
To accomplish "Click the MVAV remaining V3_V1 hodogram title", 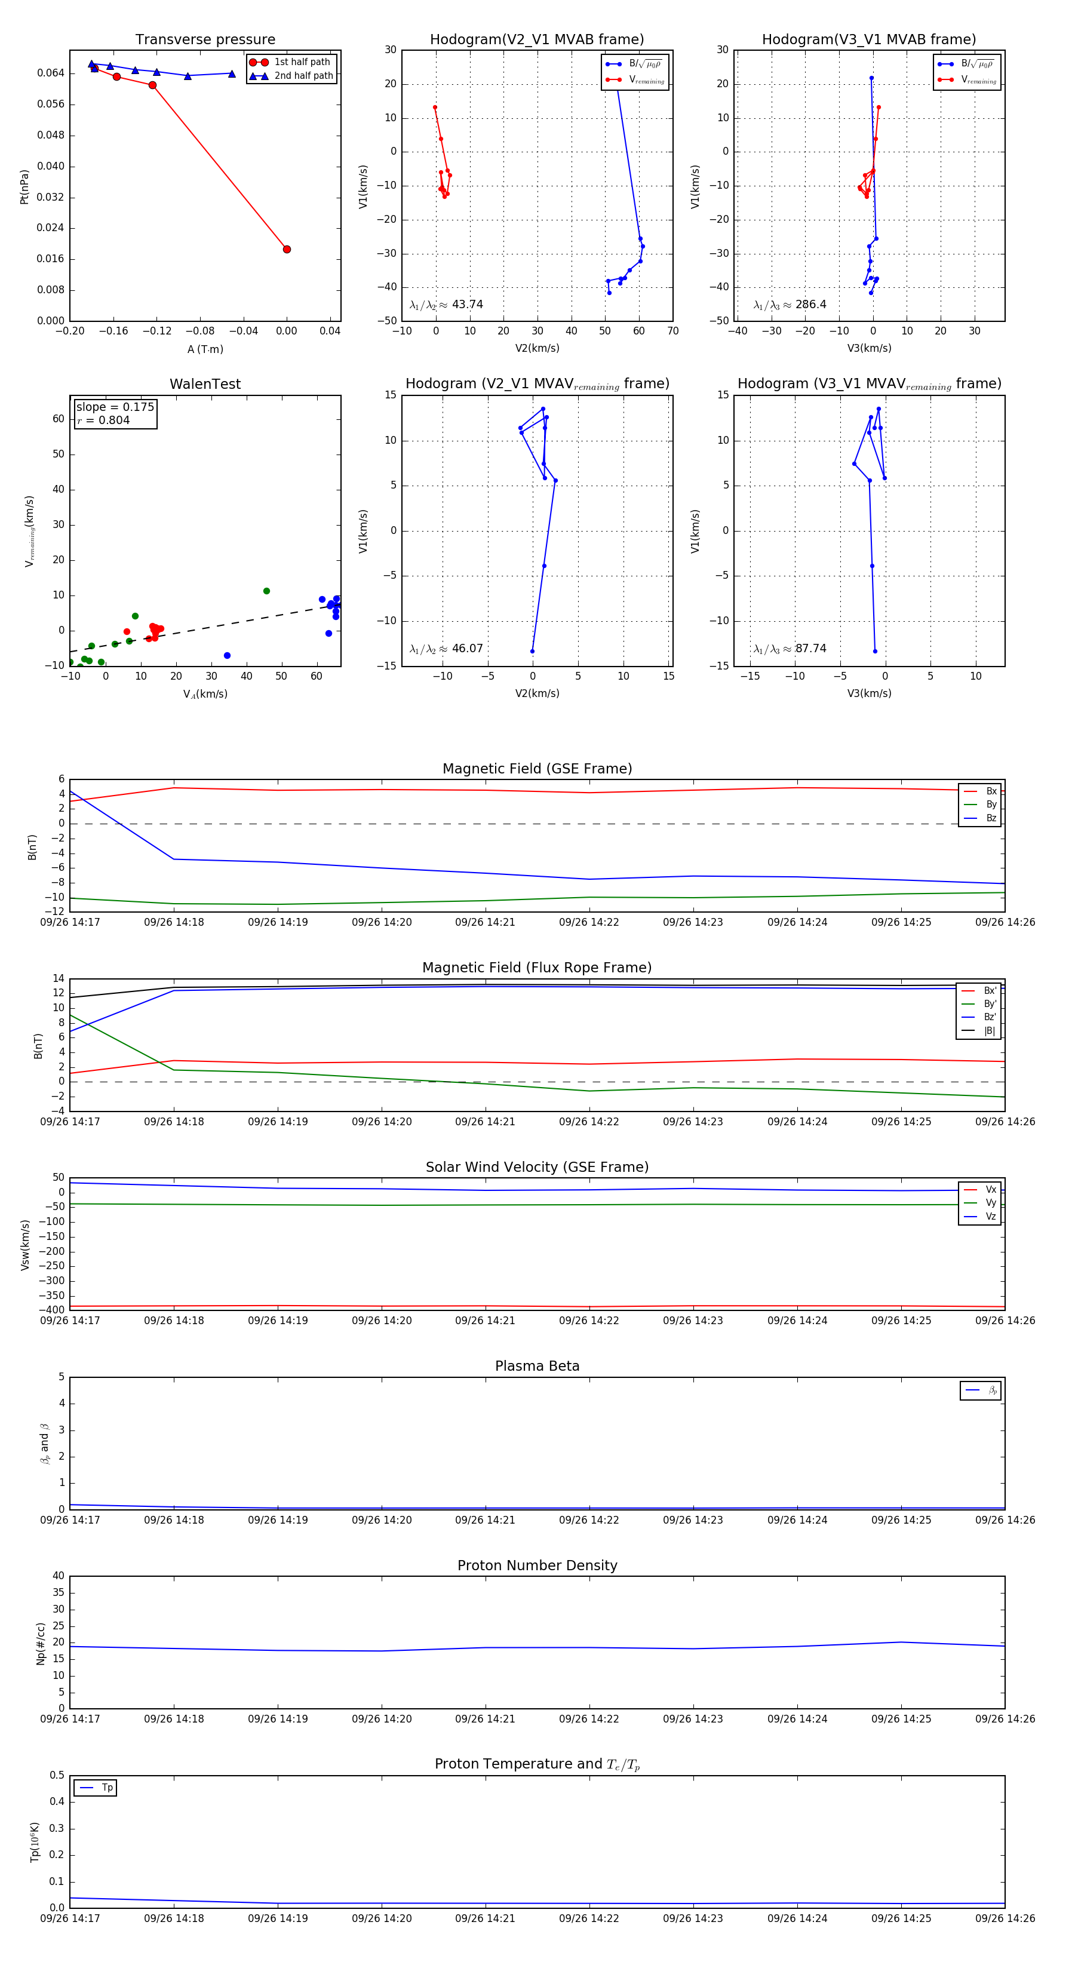I will (x=869, y=384).
